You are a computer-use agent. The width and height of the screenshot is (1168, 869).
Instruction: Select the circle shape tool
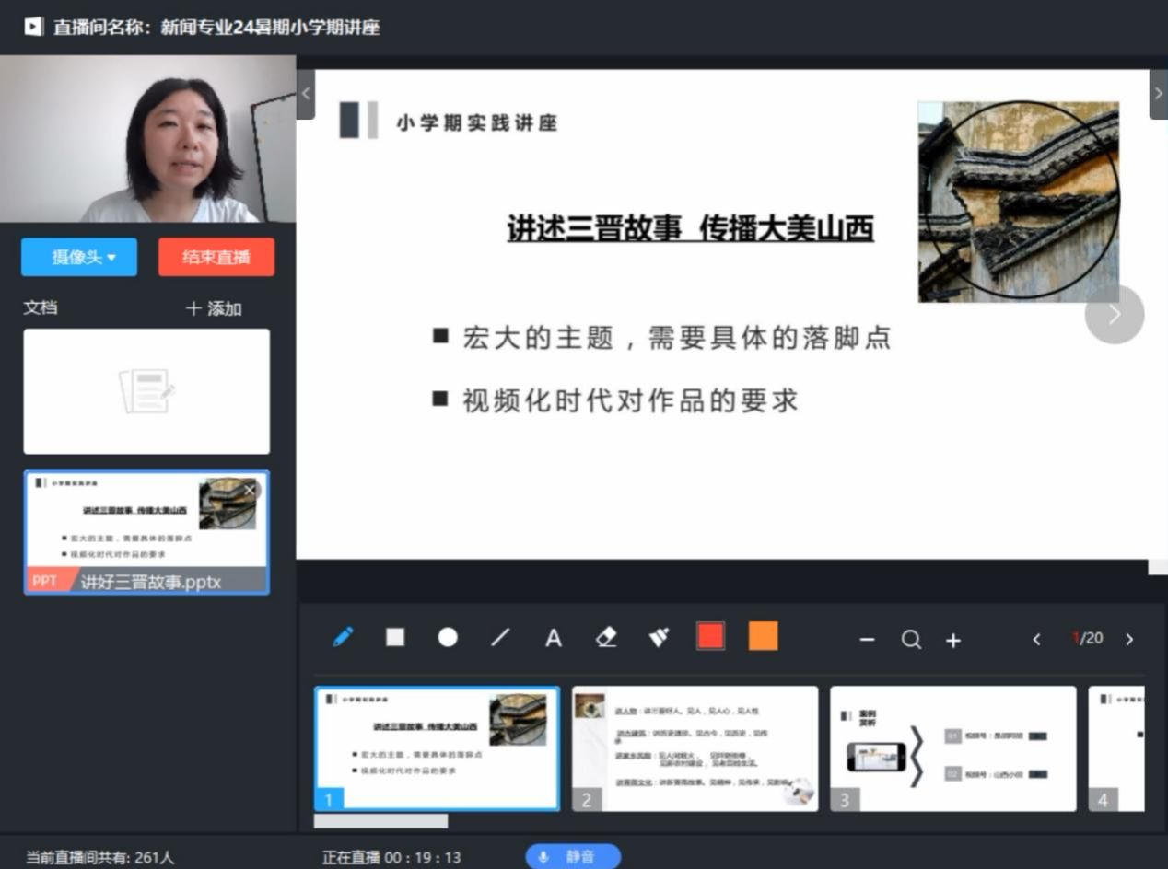coord(448,637)
